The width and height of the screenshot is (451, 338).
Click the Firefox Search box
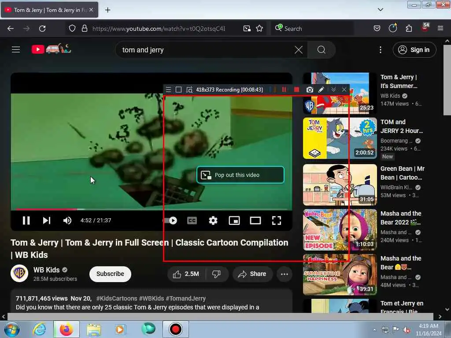312,29
